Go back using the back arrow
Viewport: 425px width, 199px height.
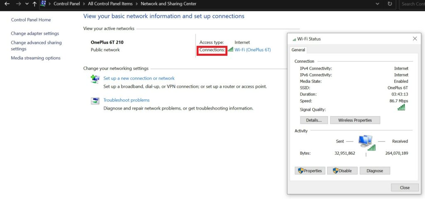pos(7,4)
